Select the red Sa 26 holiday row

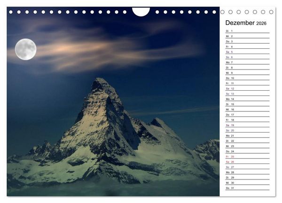248,162
